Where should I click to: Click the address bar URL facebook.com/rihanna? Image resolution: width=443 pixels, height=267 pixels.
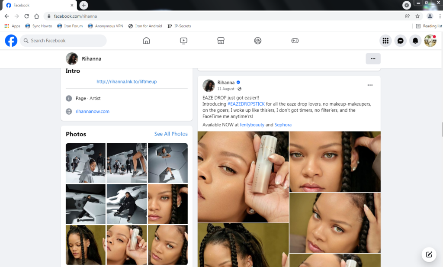[75, 16]
